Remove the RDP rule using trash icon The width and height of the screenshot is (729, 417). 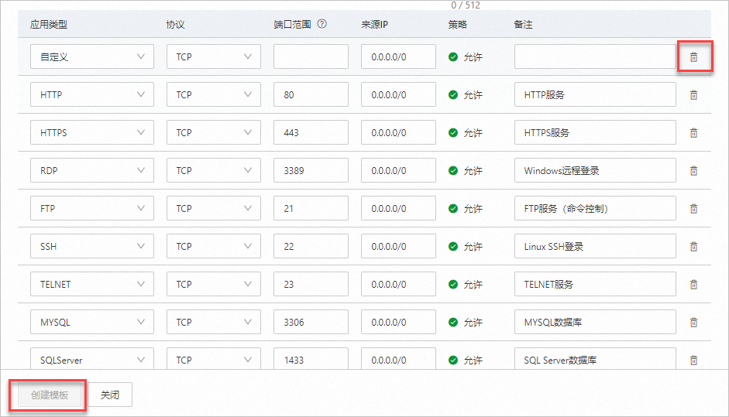point(693,170)
